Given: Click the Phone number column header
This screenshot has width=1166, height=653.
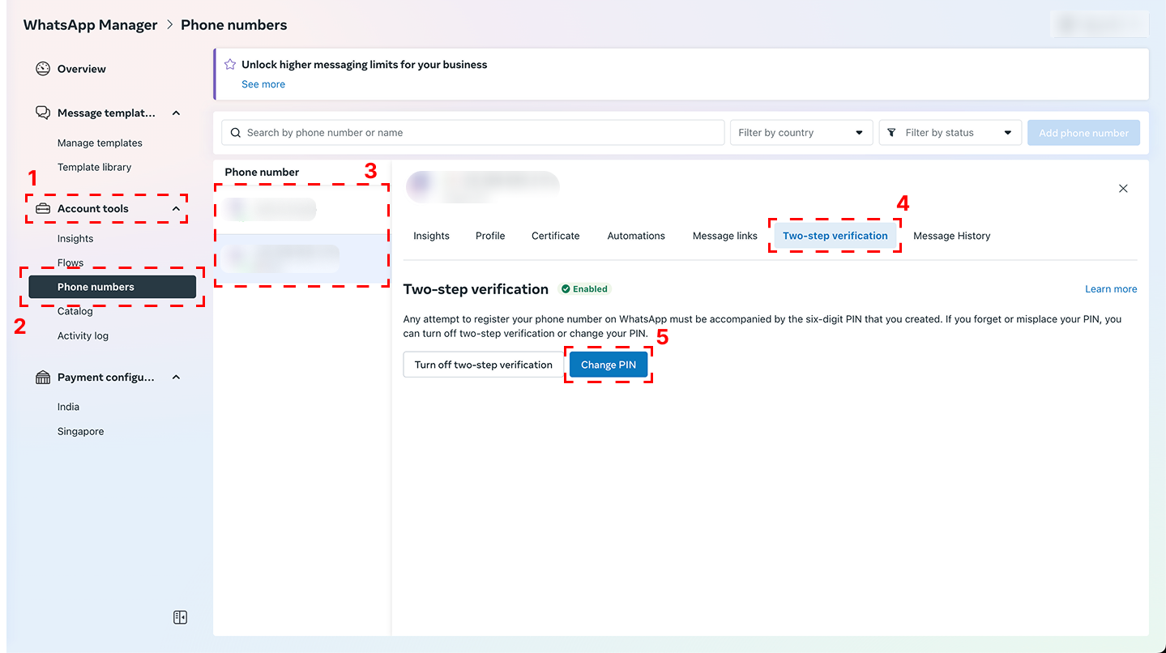Looking at the screenshot, I should coord(262,172).
